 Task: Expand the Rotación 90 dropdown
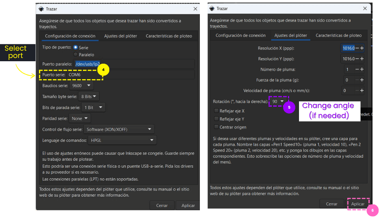(278, 101)
